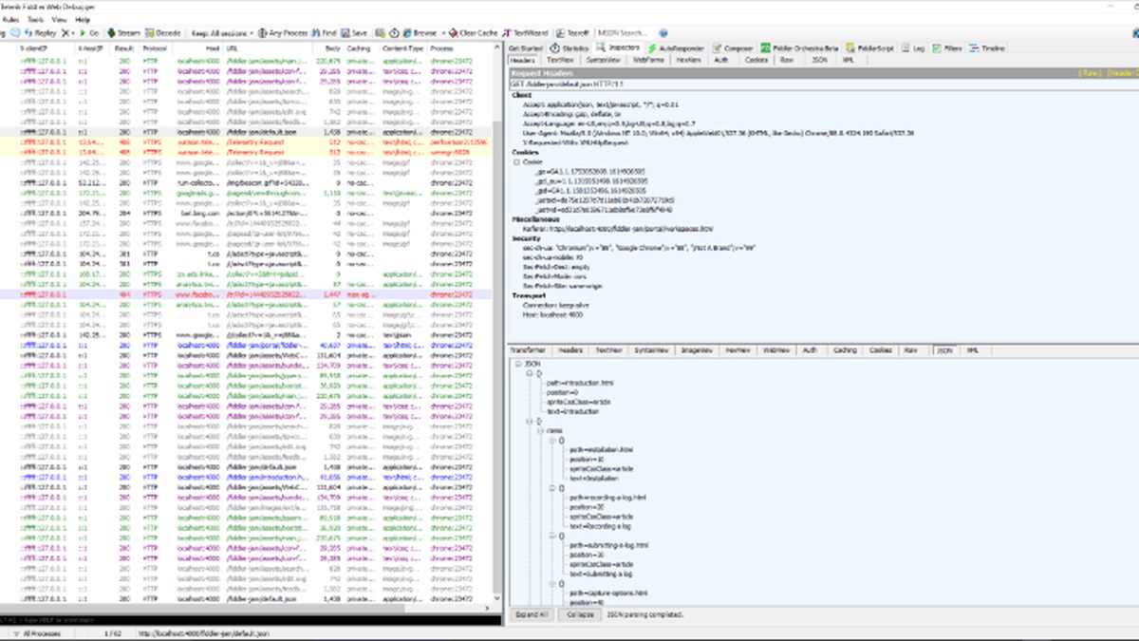1139x641 pixels.
Task: Click the Any Process target icon
Action: [x=262, y=32]
